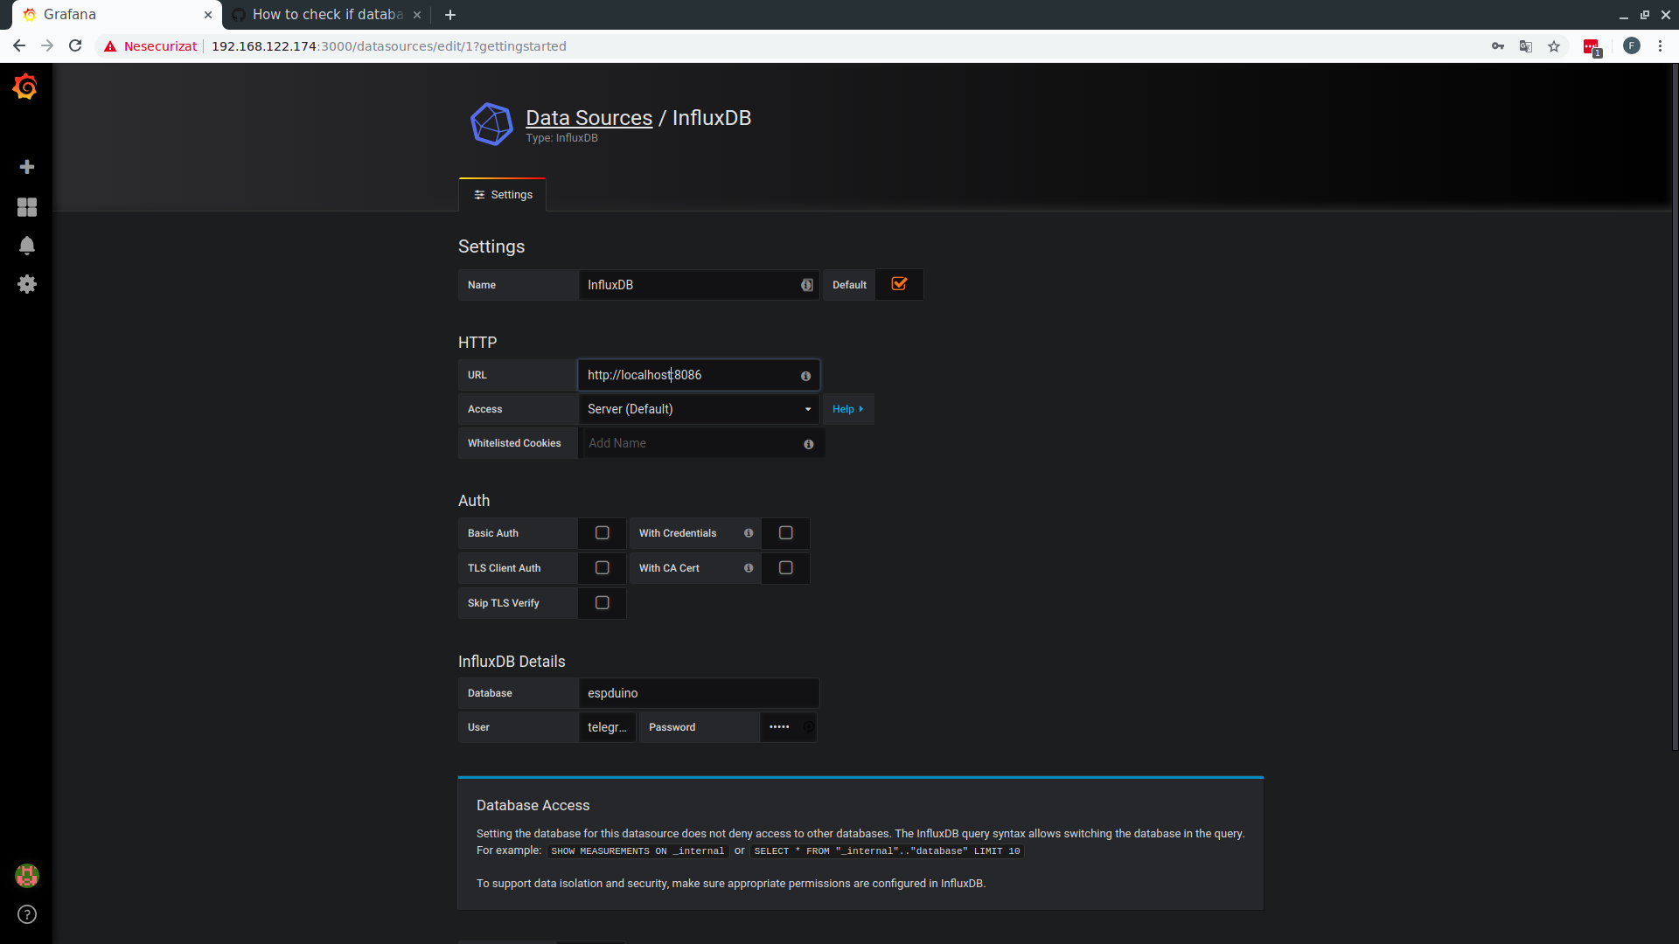Click the SHOW MEASUREMENTS ON _internal example

pyautogui.click(x=637, y=851)
